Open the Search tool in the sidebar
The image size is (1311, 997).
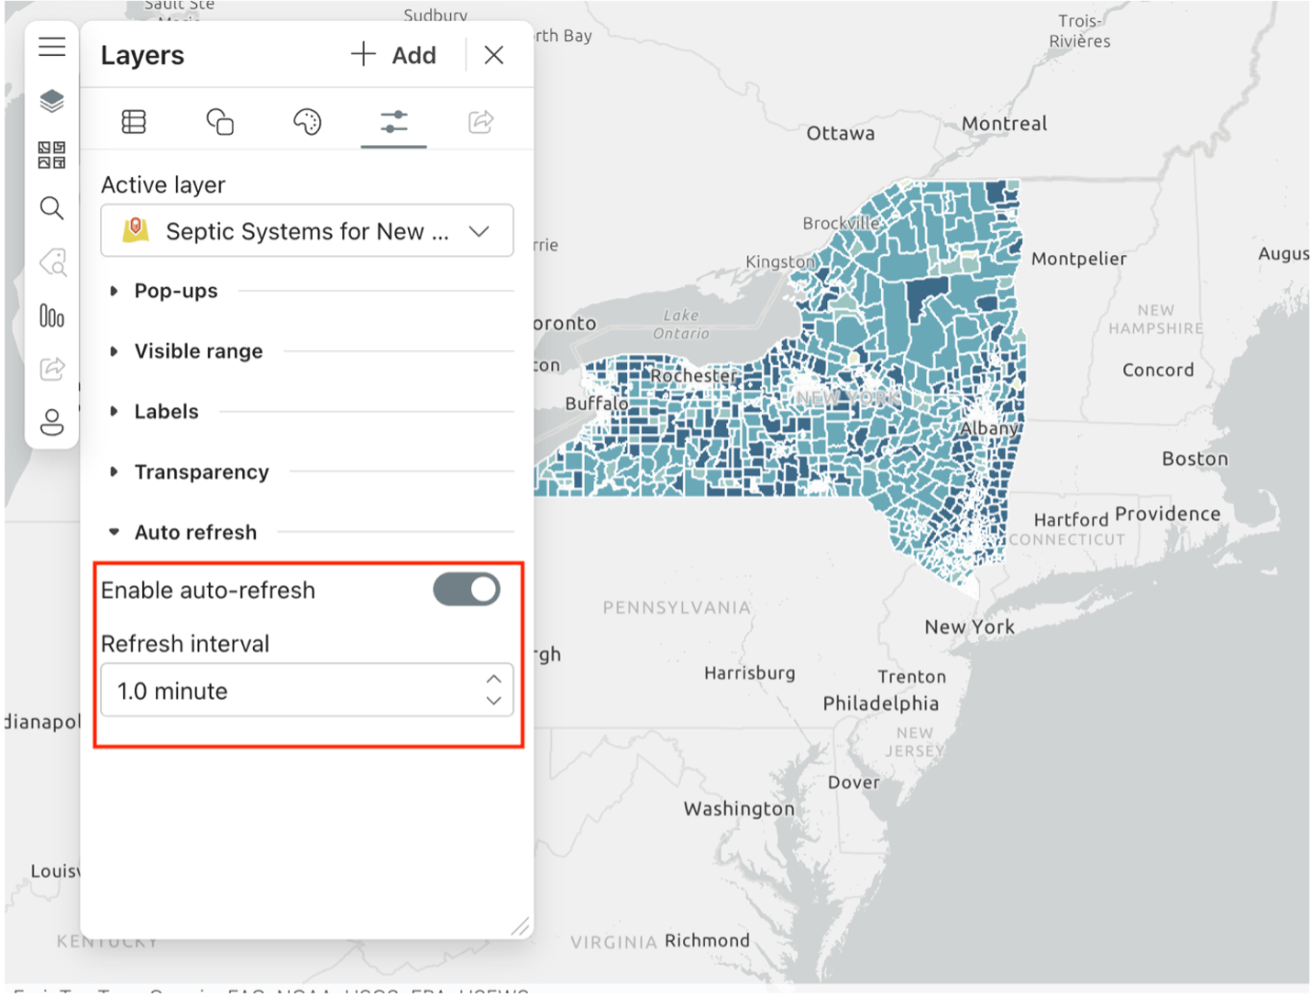[x=51, y=208]
